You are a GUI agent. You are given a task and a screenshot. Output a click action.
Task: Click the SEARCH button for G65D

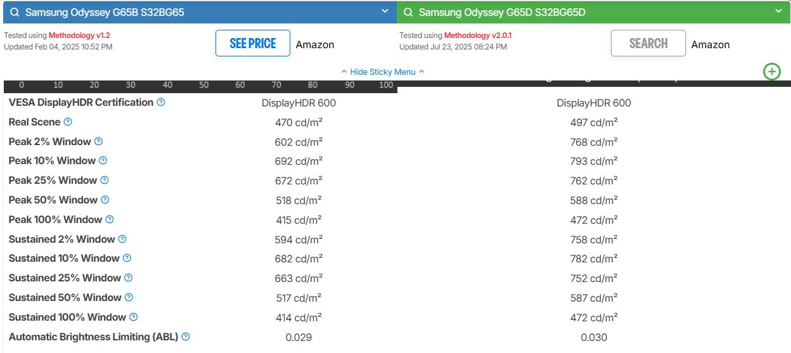click(648, 43)
